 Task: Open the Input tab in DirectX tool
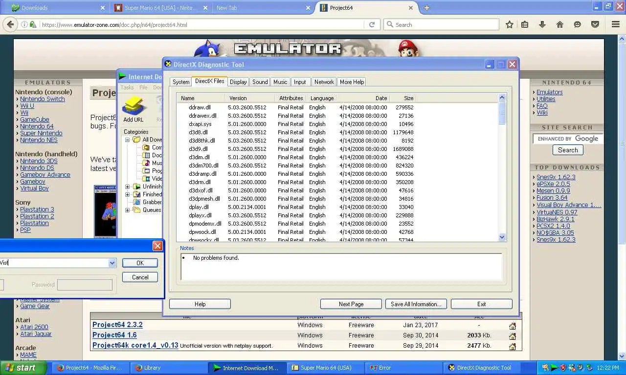click(300, 82)
